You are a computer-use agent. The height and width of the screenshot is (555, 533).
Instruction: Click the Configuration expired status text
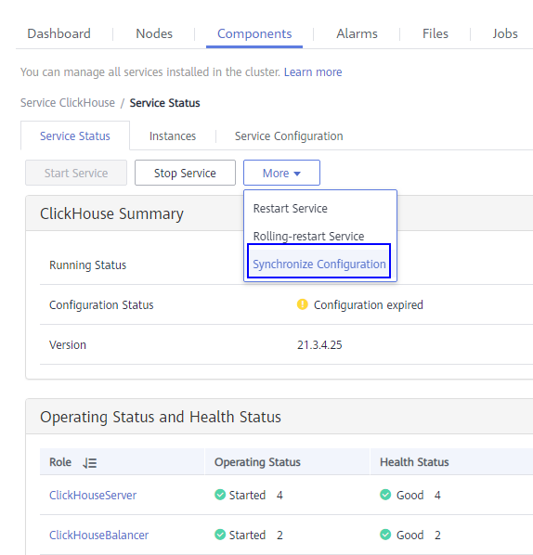click(369, 304)
